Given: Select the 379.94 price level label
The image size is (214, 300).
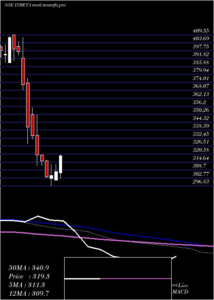Looking at the screenshot, I should 200,70.
